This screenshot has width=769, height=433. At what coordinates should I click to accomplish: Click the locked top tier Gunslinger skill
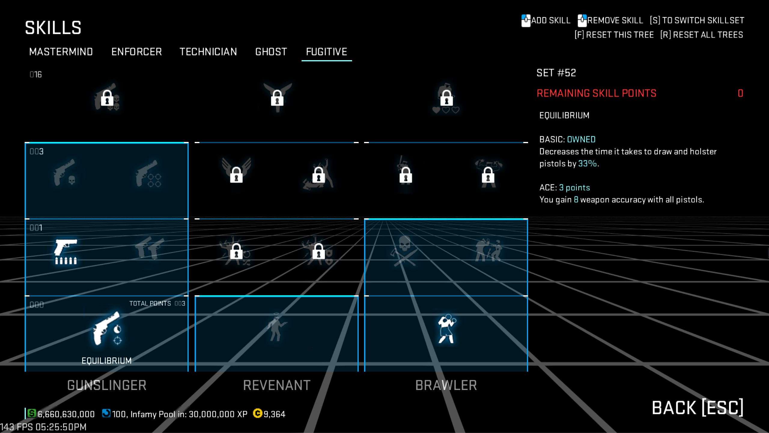[x=107, y=97]
